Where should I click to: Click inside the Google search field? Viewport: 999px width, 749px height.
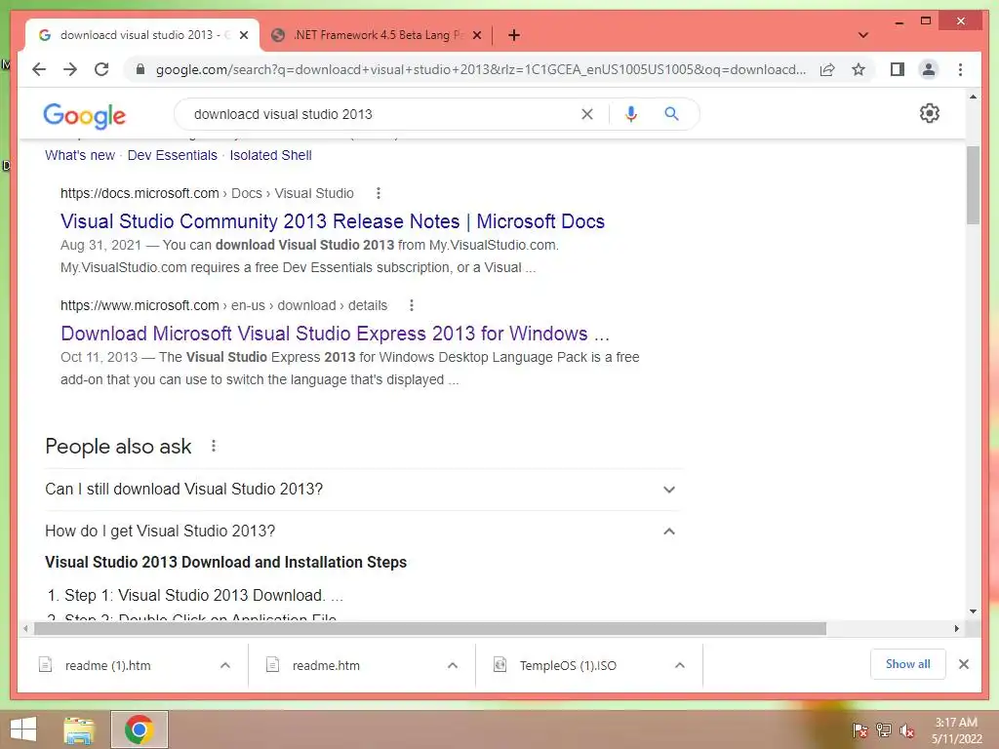click(x=382, y=114)
